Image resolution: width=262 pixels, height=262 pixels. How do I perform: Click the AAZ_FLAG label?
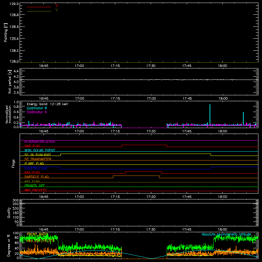pyautogui.click(x=32, y=181)
